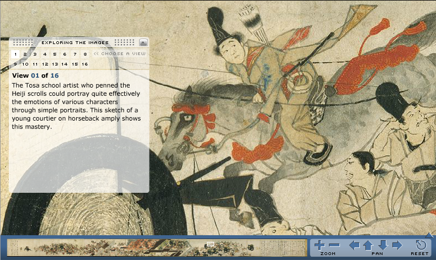Go to view 11

35,64
